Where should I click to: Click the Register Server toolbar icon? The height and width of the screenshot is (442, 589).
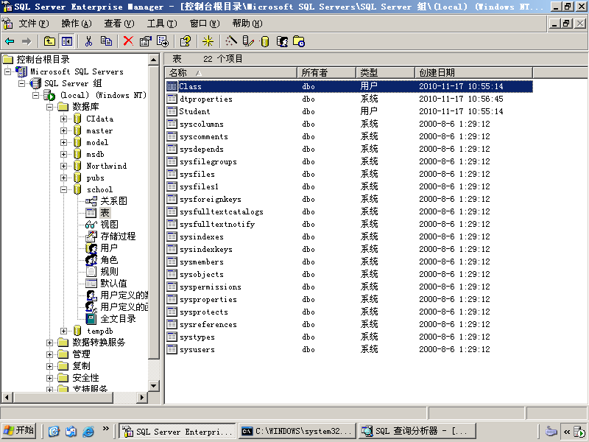[248, 41]
